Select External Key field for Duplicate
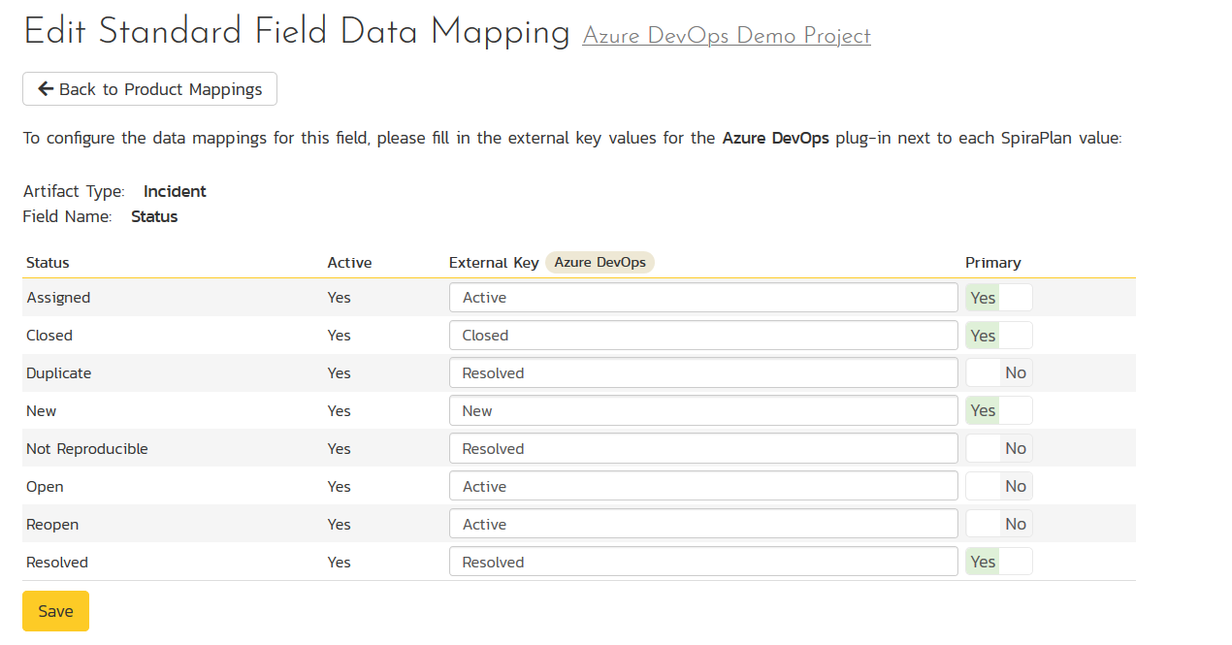This screenshot has height=645, width=1232. tap(702, 373)
